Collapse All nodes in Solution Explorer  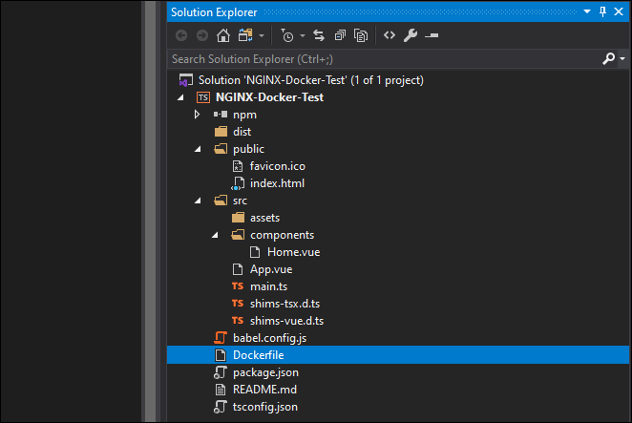click(340, 35)
